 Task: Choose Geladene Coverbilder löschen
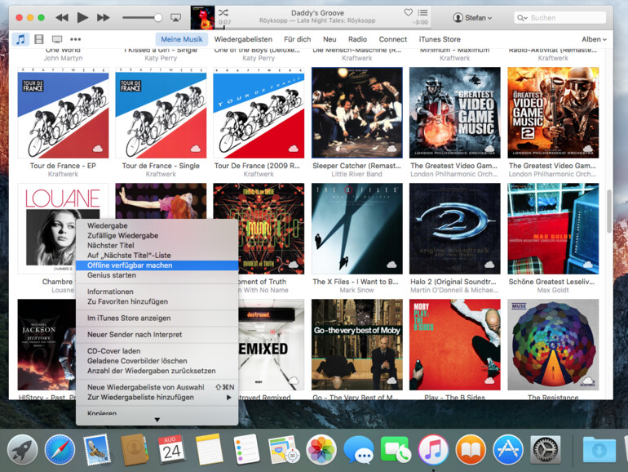[157, 361]
